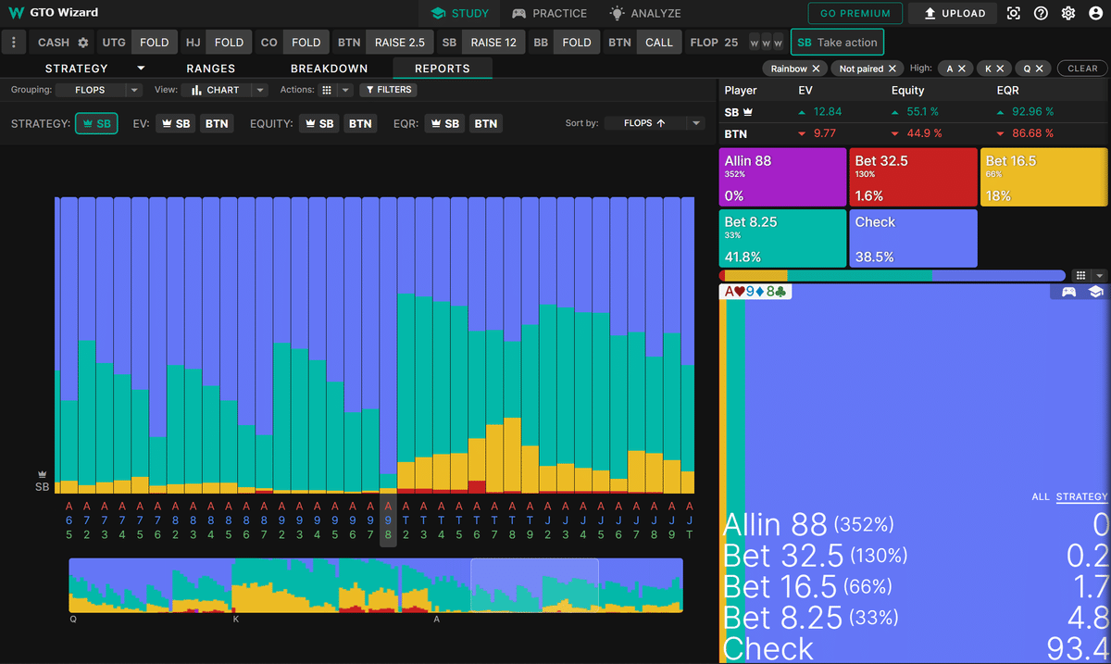Switch to the BREAKDOWN tab
This screenshot has width=1111, height=664.
329,69
